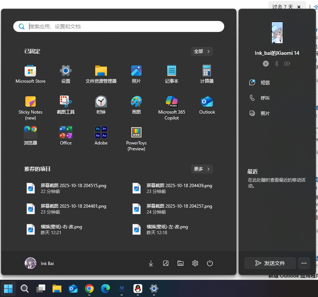Open the 浏览器 app folder
The image size is (318, 297).
click(x=31, y=135)
